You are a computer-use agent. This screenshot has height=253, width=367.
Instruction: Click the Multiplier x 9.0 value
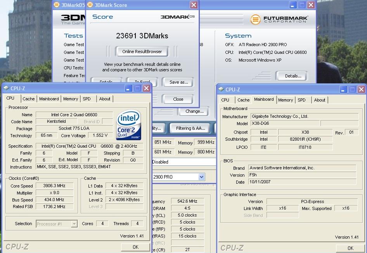click(x=54, y=193)
